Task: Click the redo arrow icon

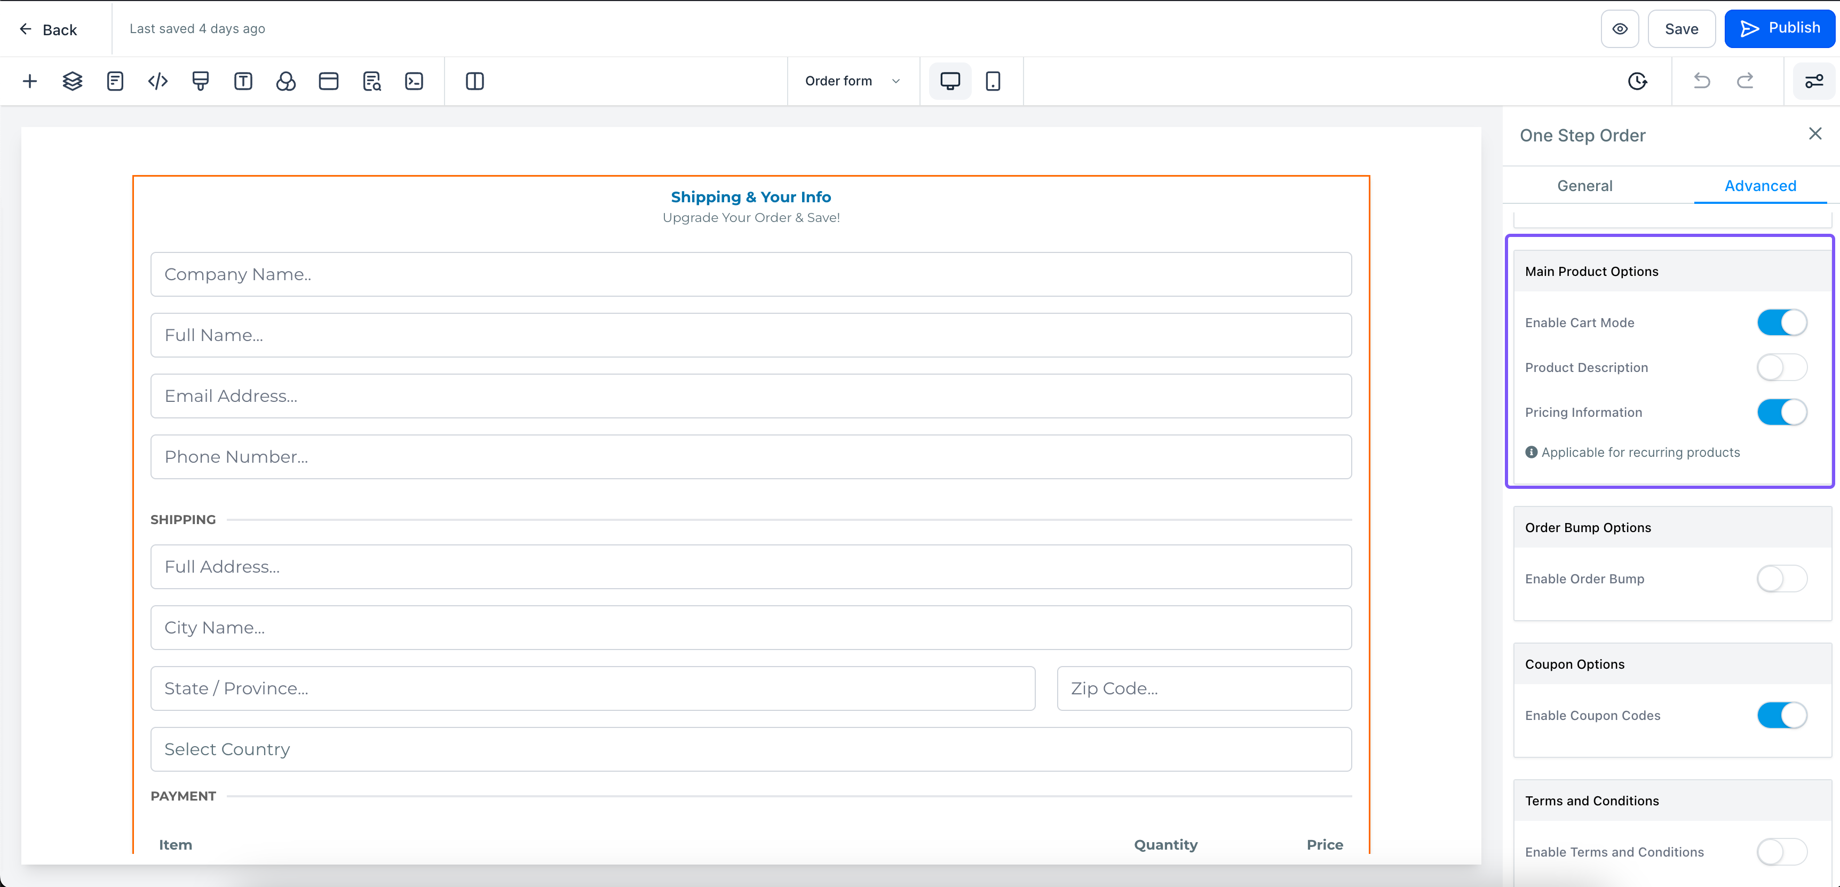Action: point(1745,82)
